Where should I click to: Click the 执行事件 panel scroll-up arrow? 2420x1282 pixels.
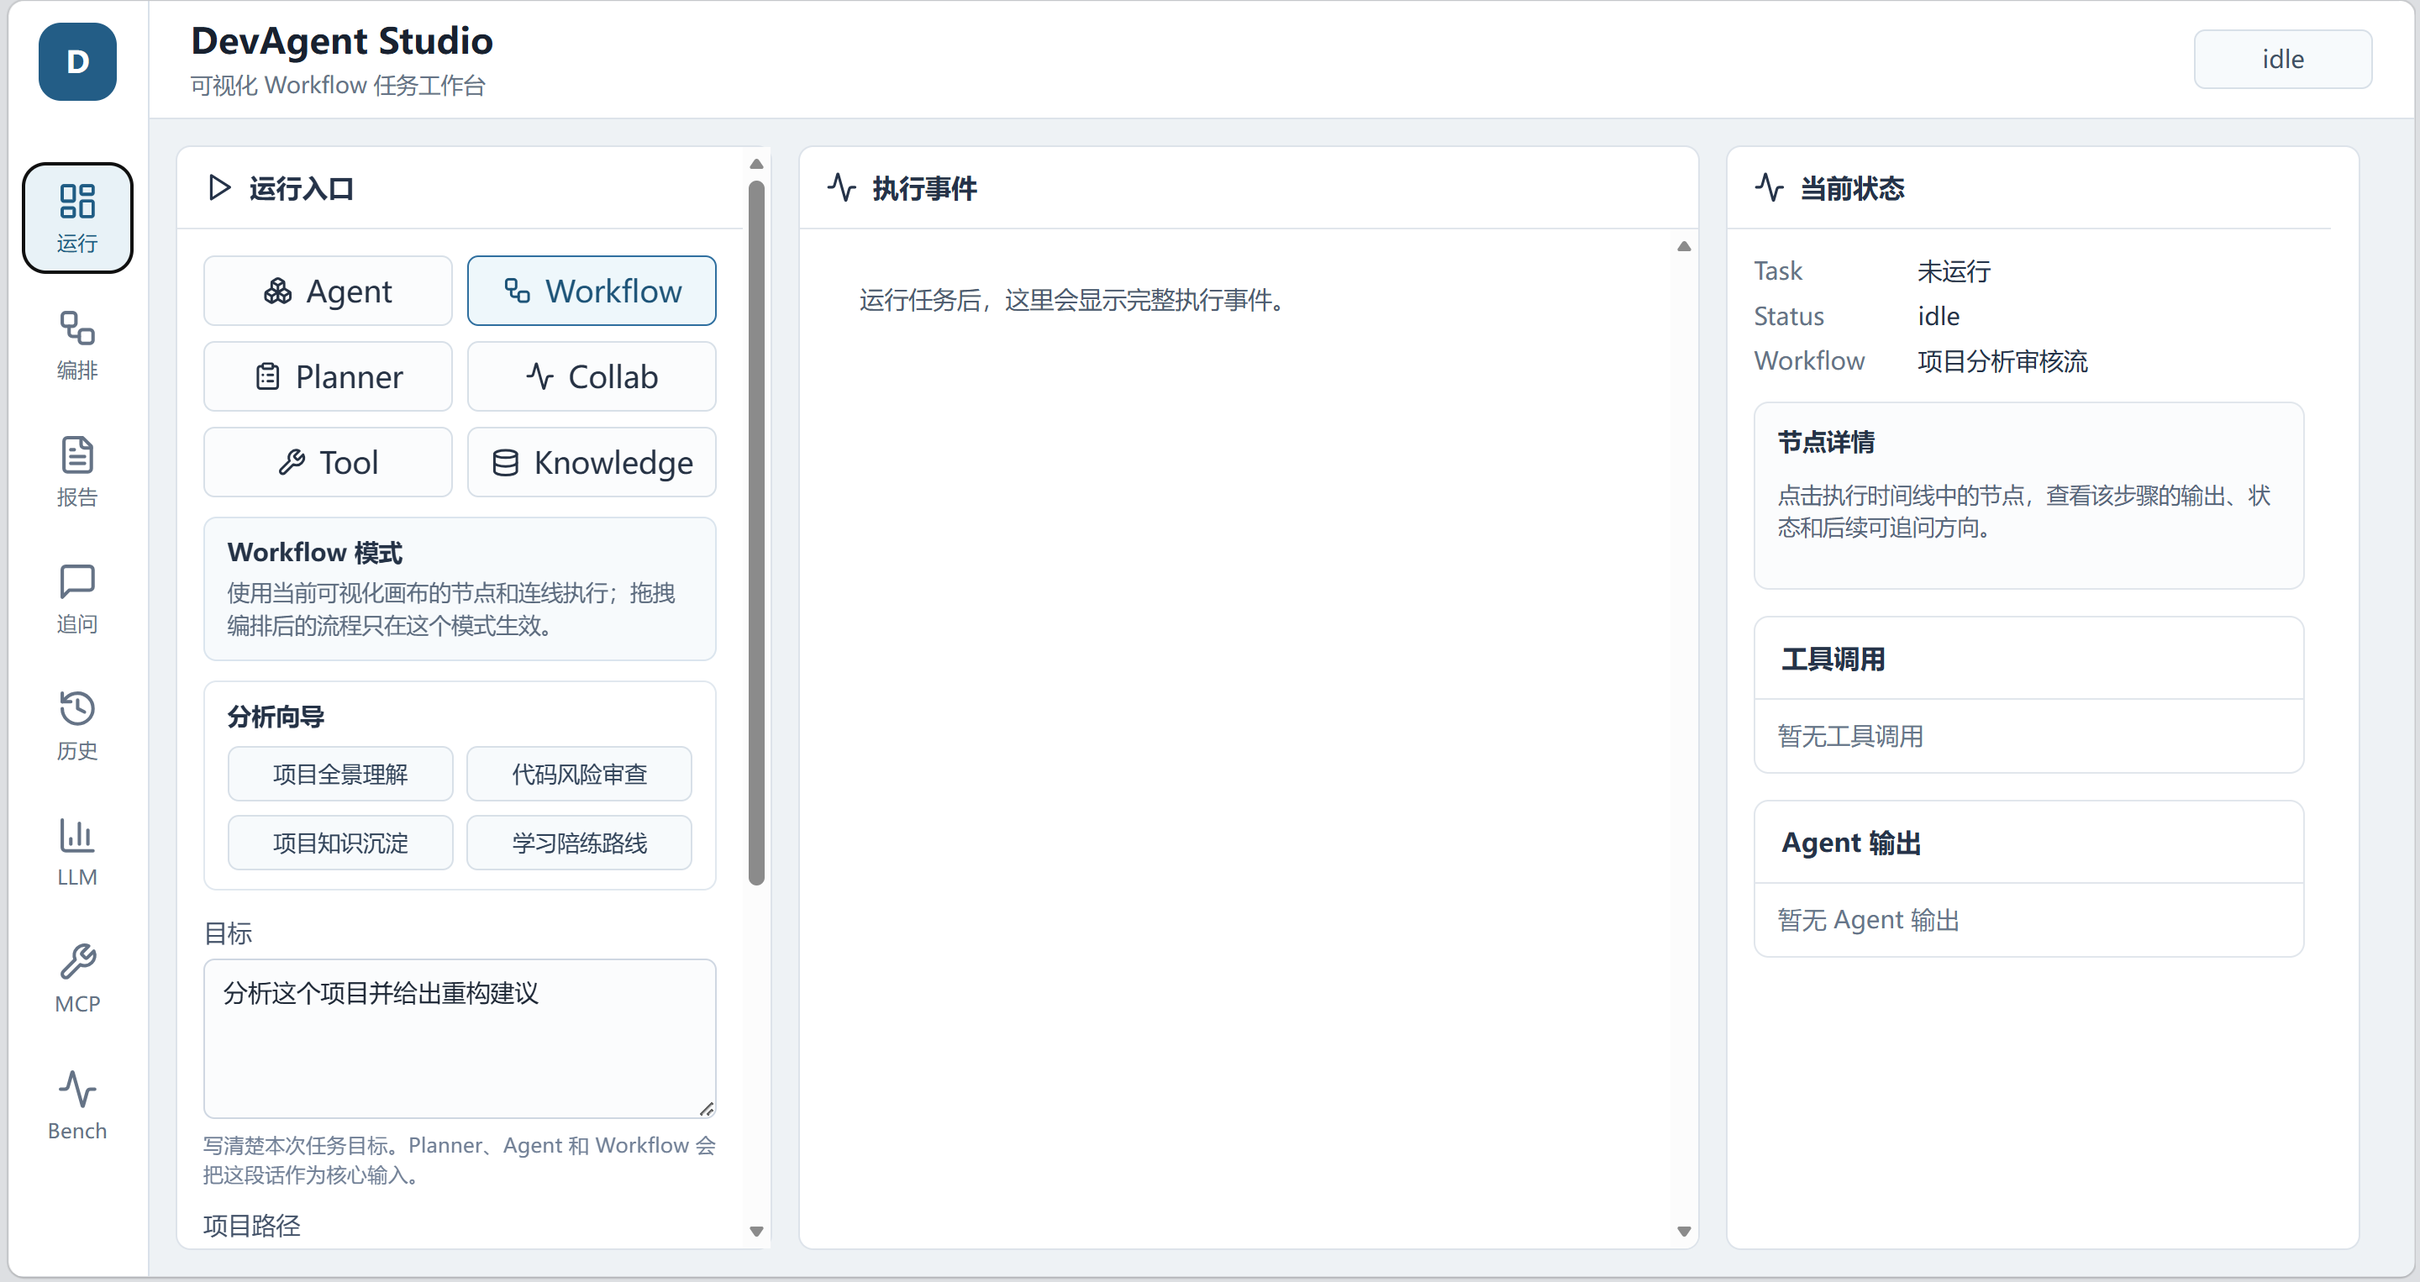(1685, 247)
